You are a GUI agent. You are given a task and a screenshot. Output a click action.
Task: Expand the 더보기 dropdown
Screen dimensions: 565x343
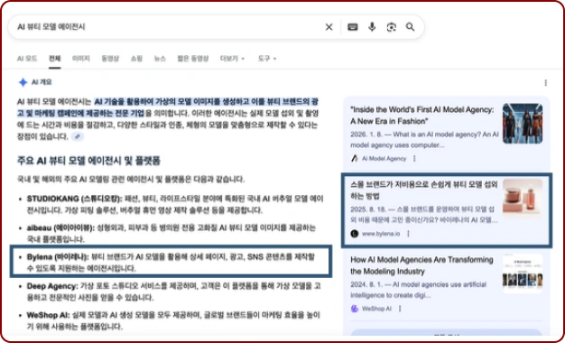pos(233,59)
